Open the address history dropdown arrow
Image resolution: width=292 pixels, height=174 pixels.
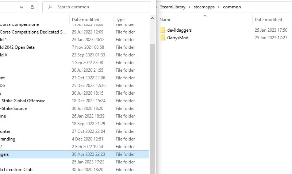(22, 7)
